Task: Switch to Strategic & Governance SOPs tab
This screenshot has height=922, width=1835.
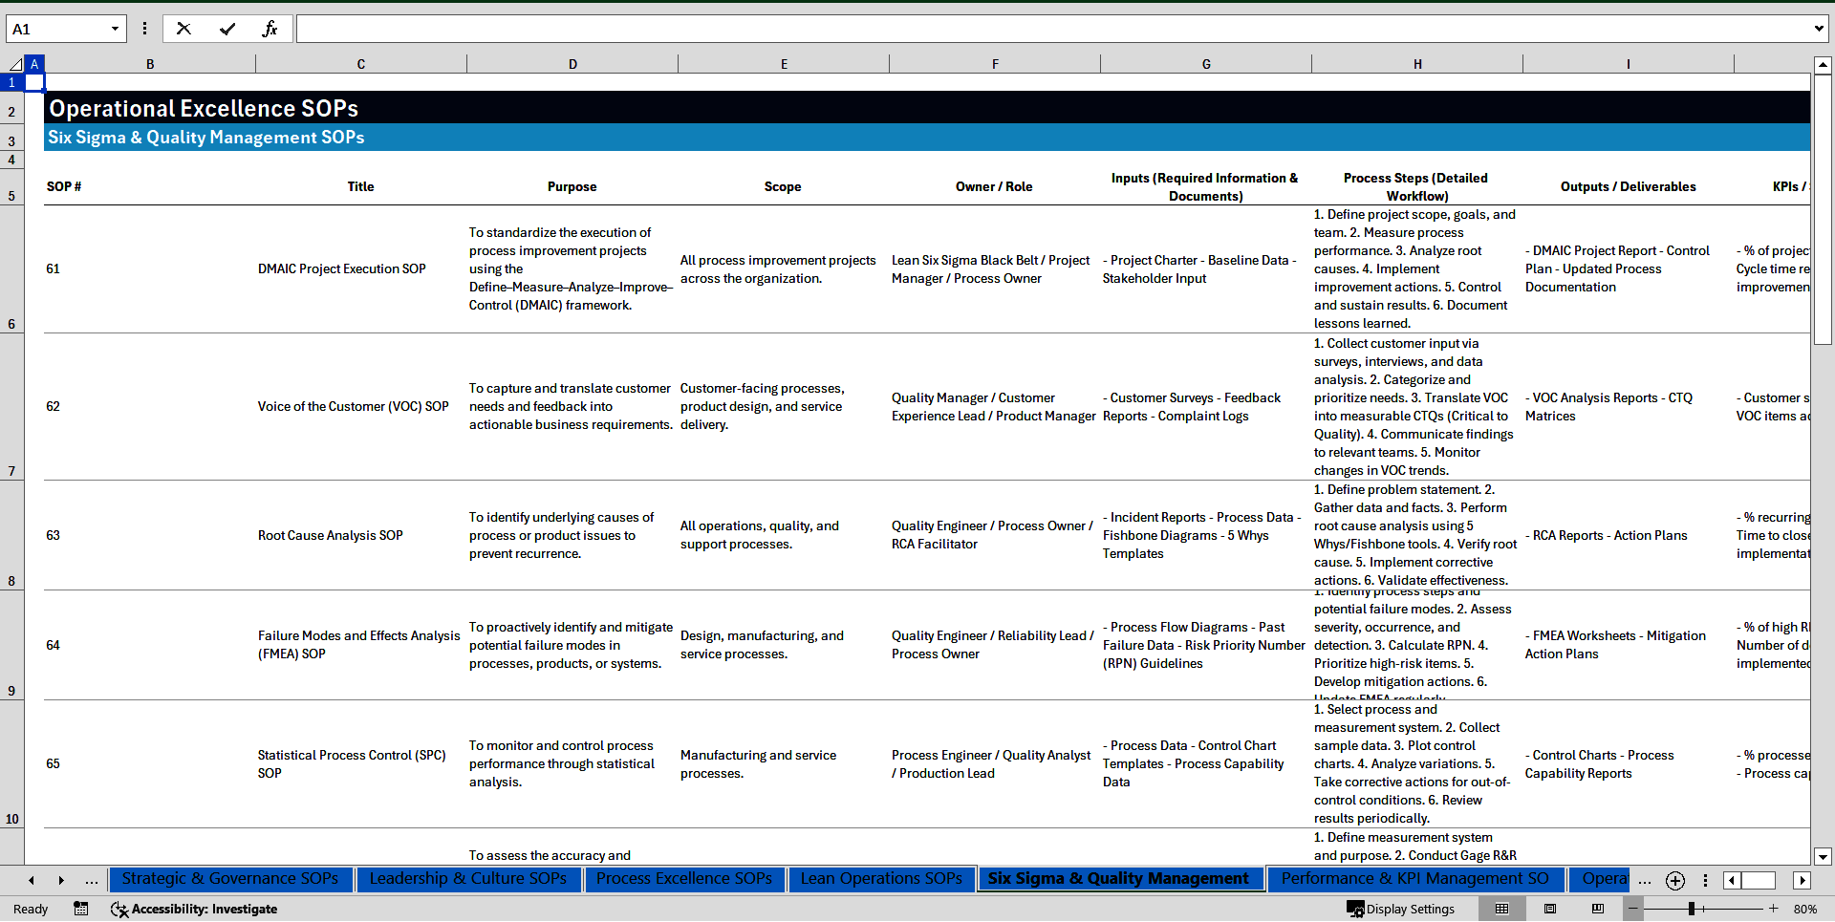Action: [x=229, y=879]
